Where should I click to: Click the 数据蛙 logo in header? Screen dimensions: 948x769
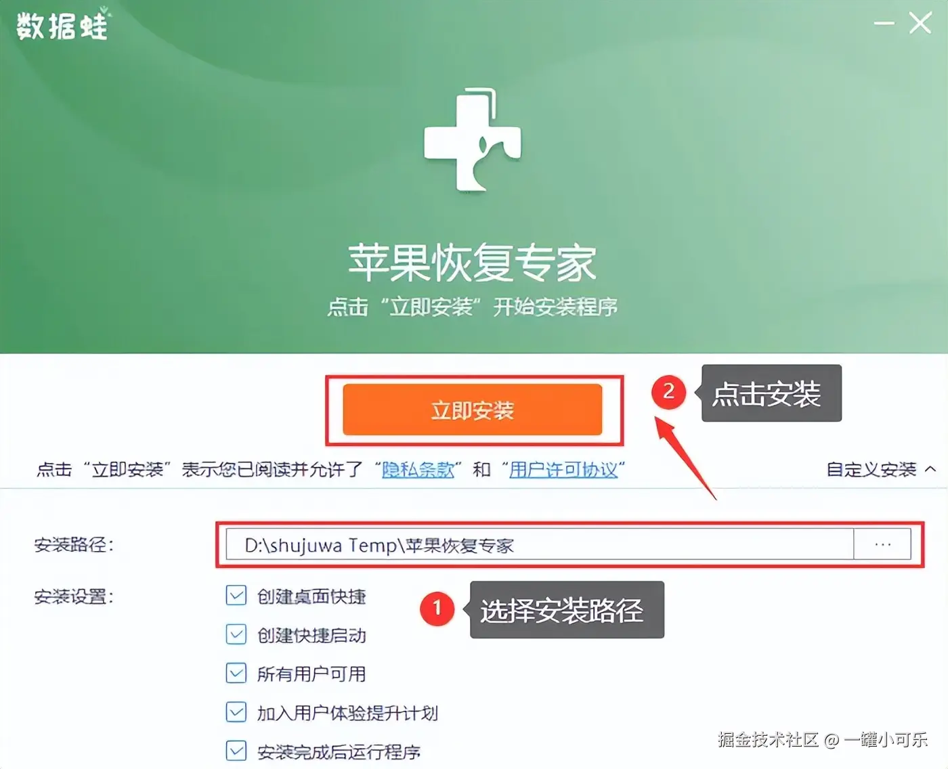[62, 26]
